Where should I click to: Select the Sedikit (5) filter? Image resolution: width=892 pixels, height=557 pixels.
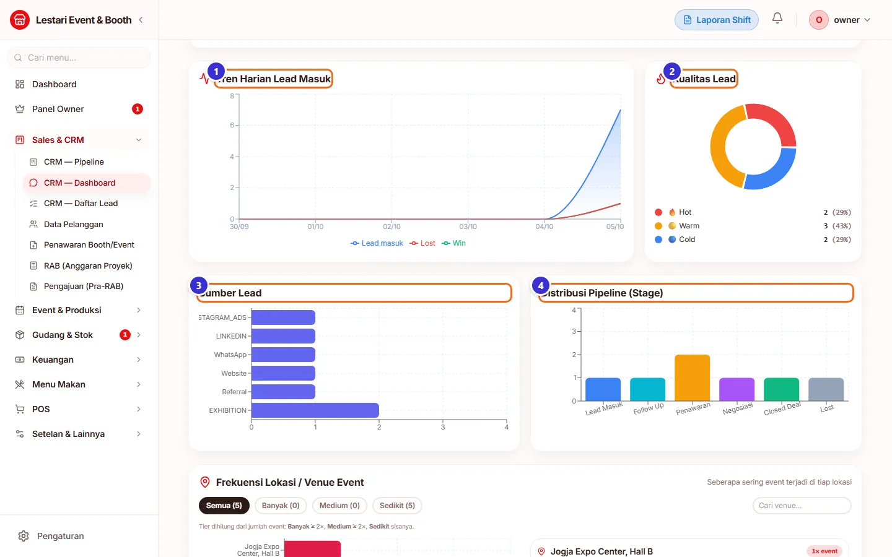pos(397,506)
